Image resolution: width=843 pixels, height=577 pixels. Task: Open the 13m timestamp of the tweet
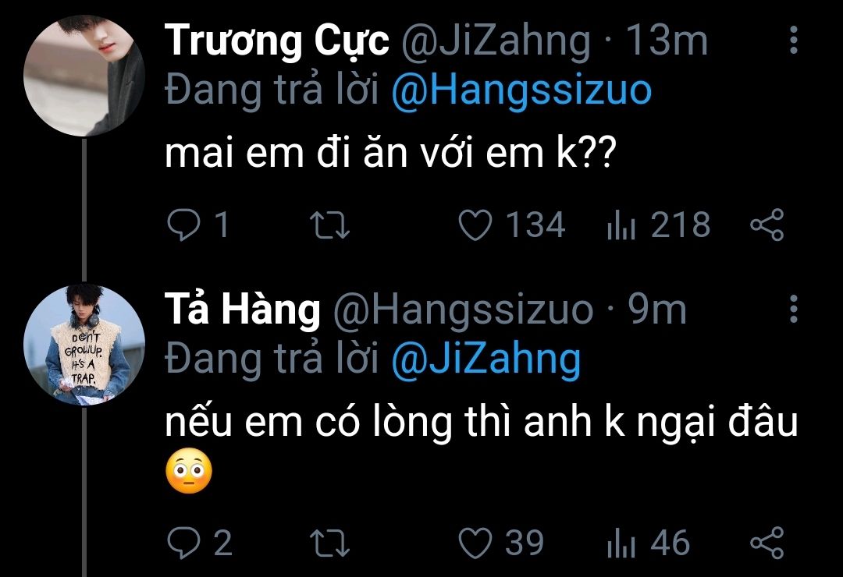click(667, 41)
